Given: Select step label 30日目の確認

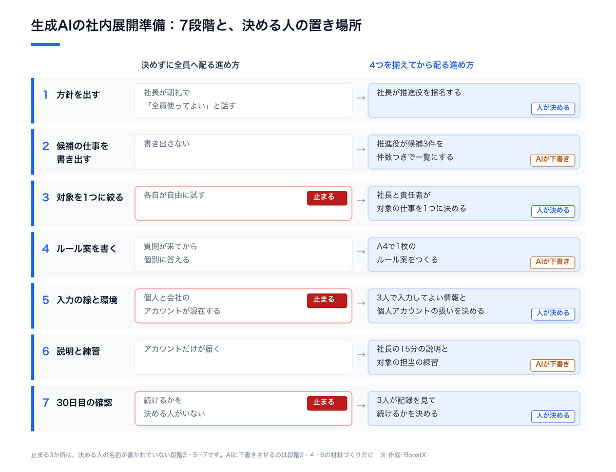Looking at the screenshot, I should (84, 402).
